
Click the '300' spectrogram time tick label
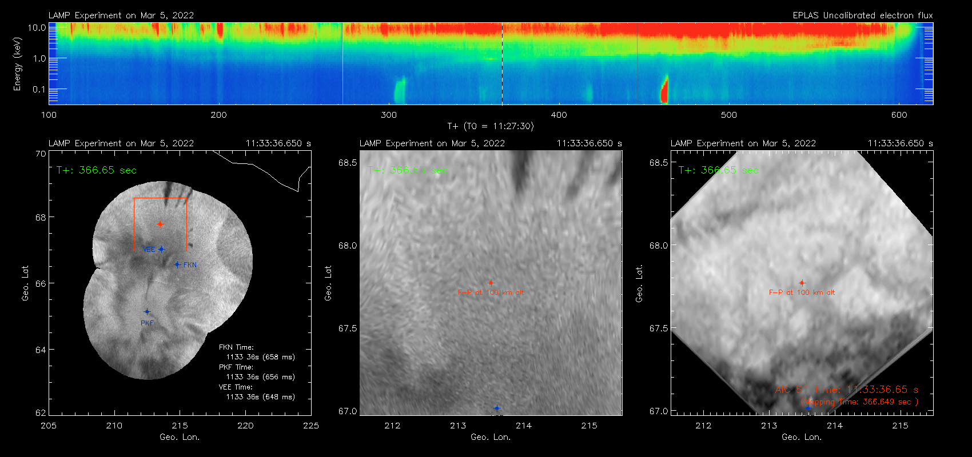(389, 115)
